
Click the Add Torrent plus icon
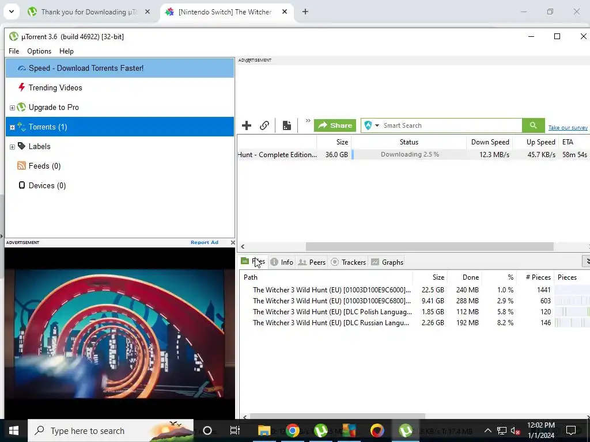[247, 125]
